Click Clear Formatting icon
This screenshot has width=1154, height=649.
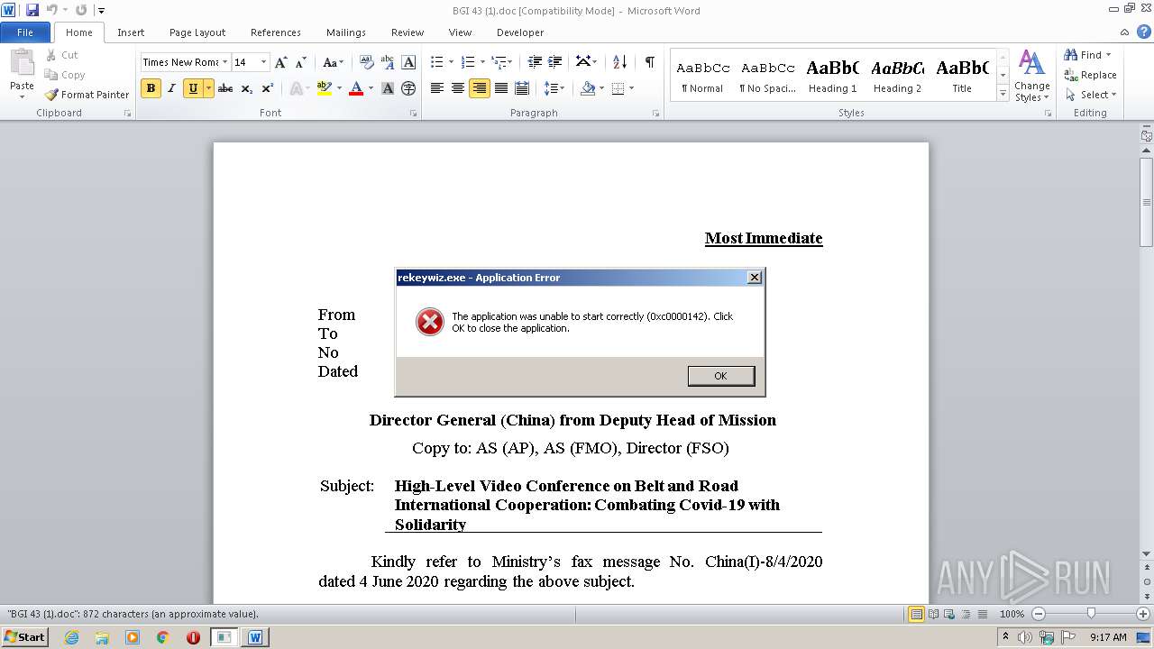click(x=366, y=62)
